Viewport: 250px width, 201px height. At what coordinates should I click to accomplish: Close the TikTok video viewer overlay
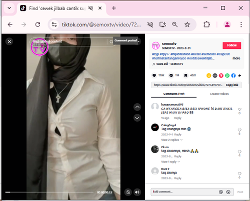tap(9, 41)
